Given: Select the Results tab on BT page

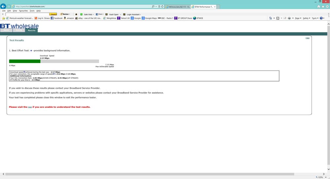Looking at the screenshot, I should tap(32, 30).
